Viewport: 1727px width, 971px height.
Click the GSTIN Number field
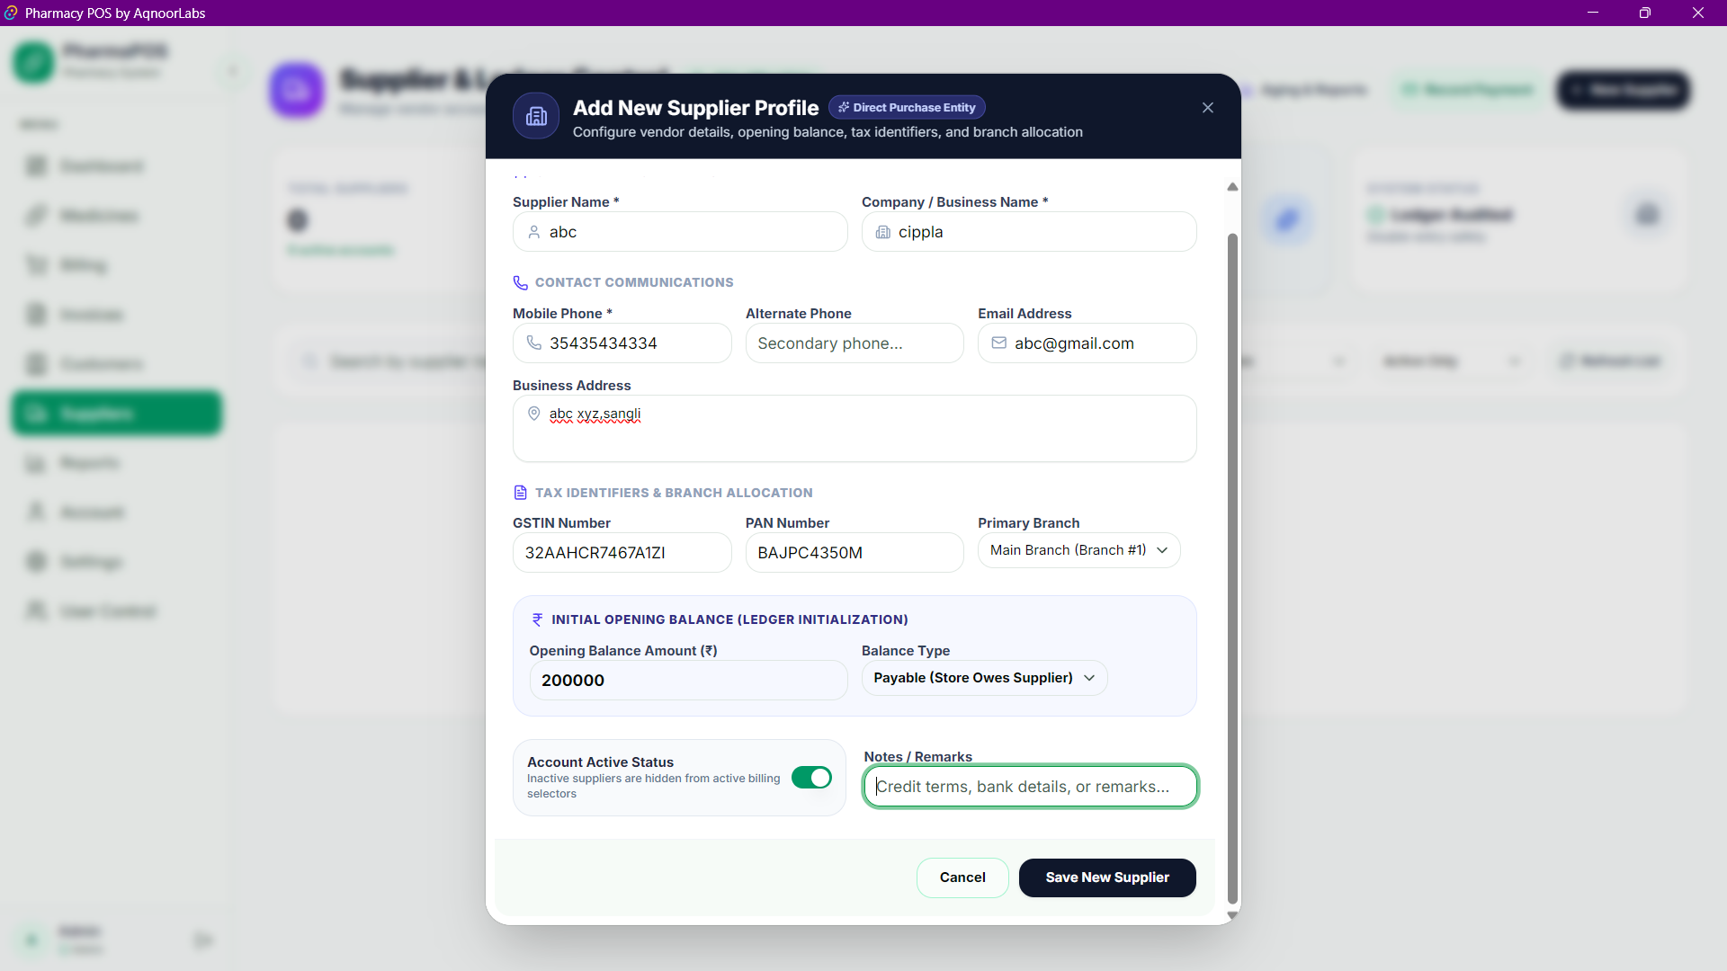coord(622,553)
